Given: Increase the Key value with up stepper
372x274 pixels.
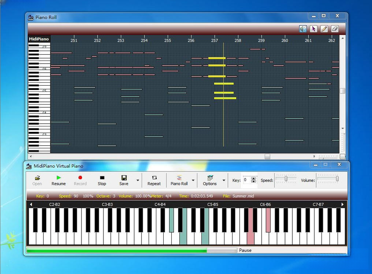Looking at the screenshot, I should (x=254, y=179).
